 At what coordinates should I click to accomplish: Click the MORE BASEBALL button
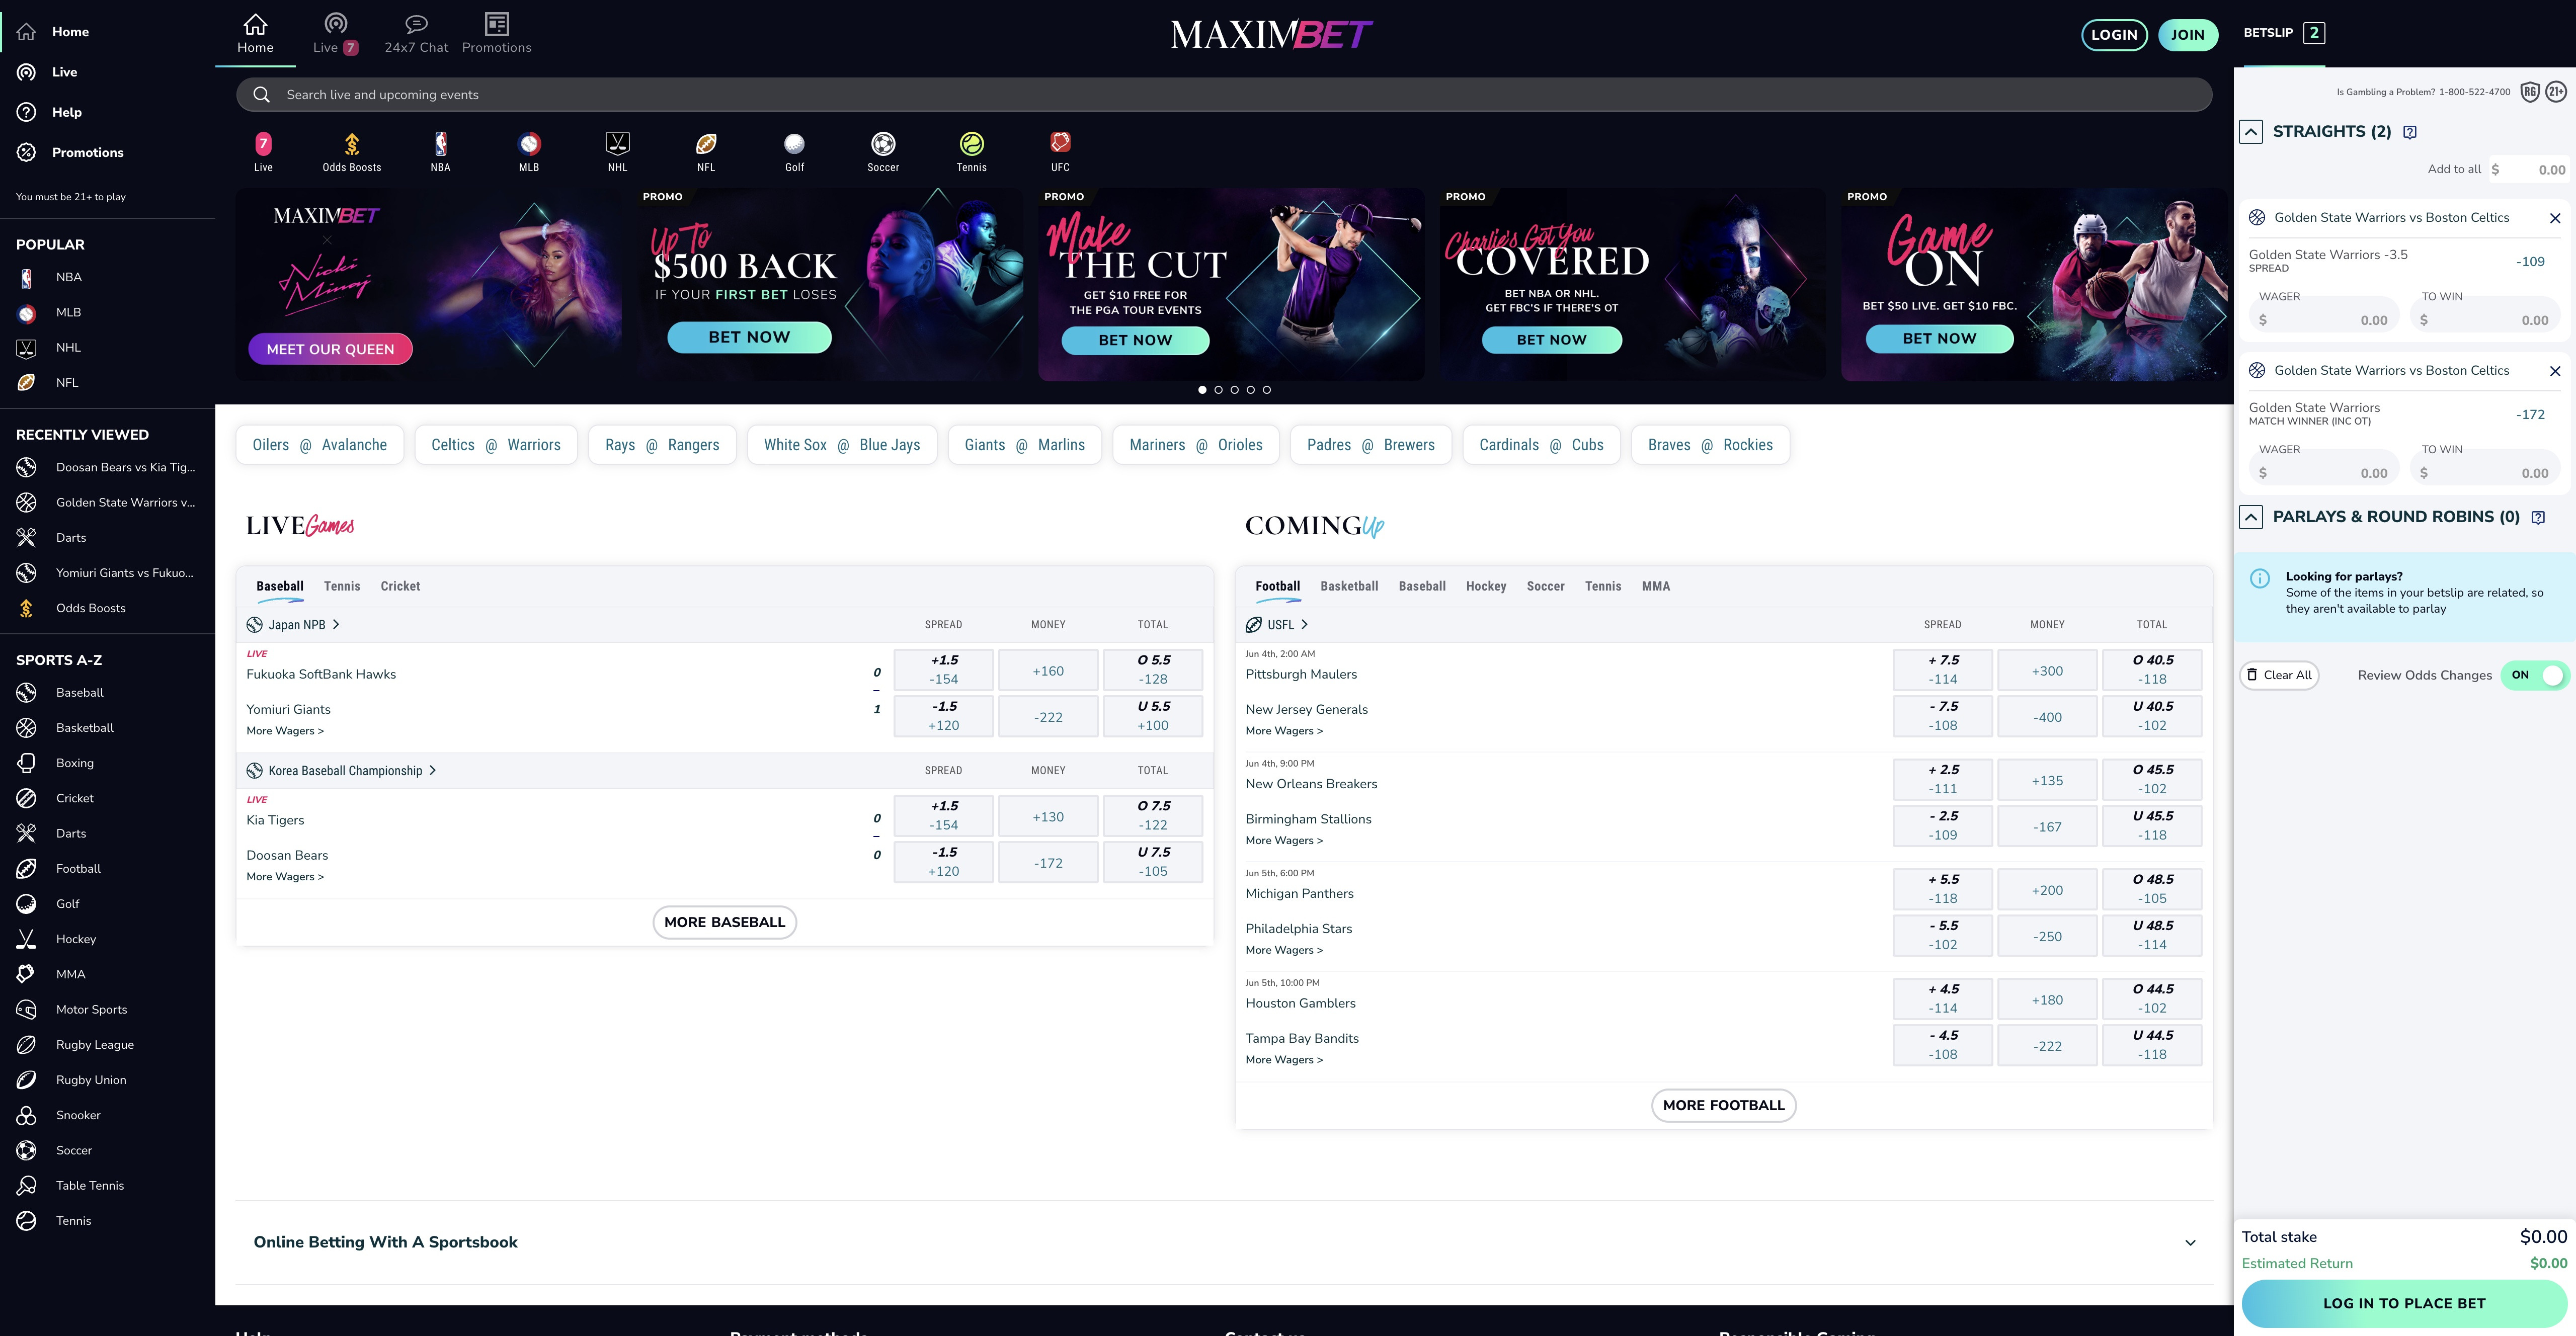click(x=724, y=922)
